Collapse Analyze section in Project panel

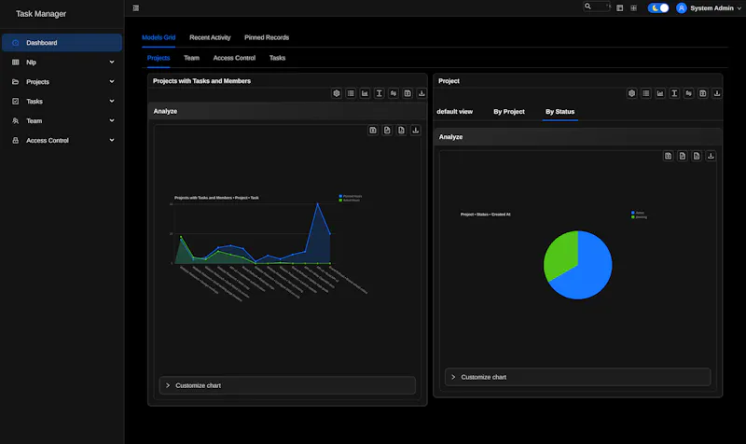coord(577,136)
